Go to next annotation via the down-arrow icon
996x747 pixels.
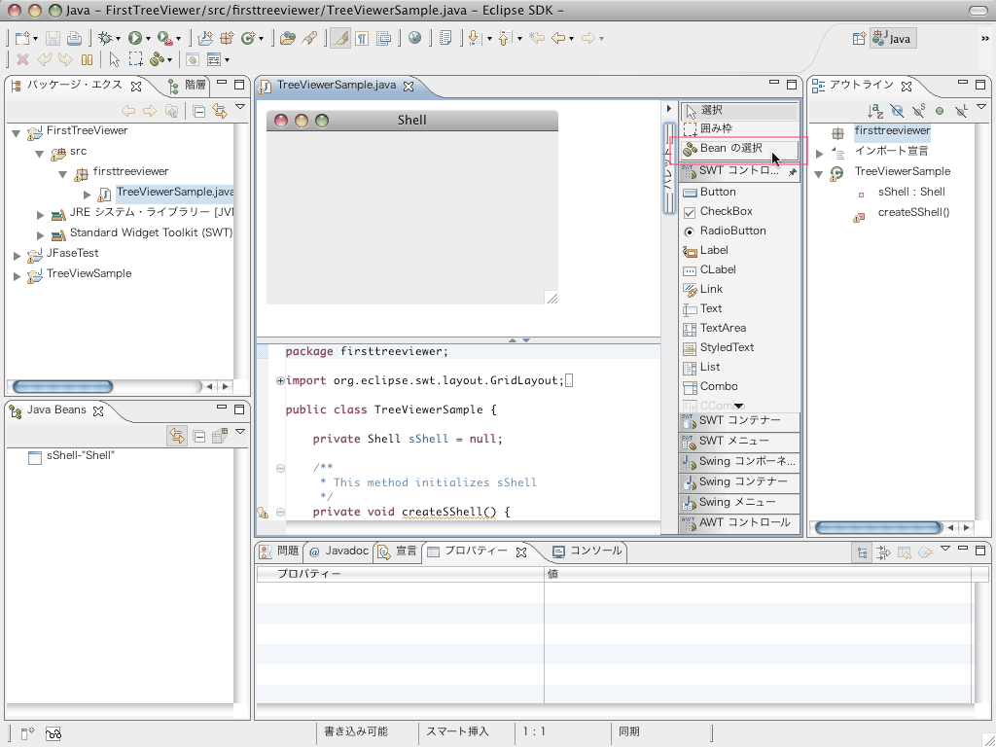pyautogui.click(x=474, y=38)
